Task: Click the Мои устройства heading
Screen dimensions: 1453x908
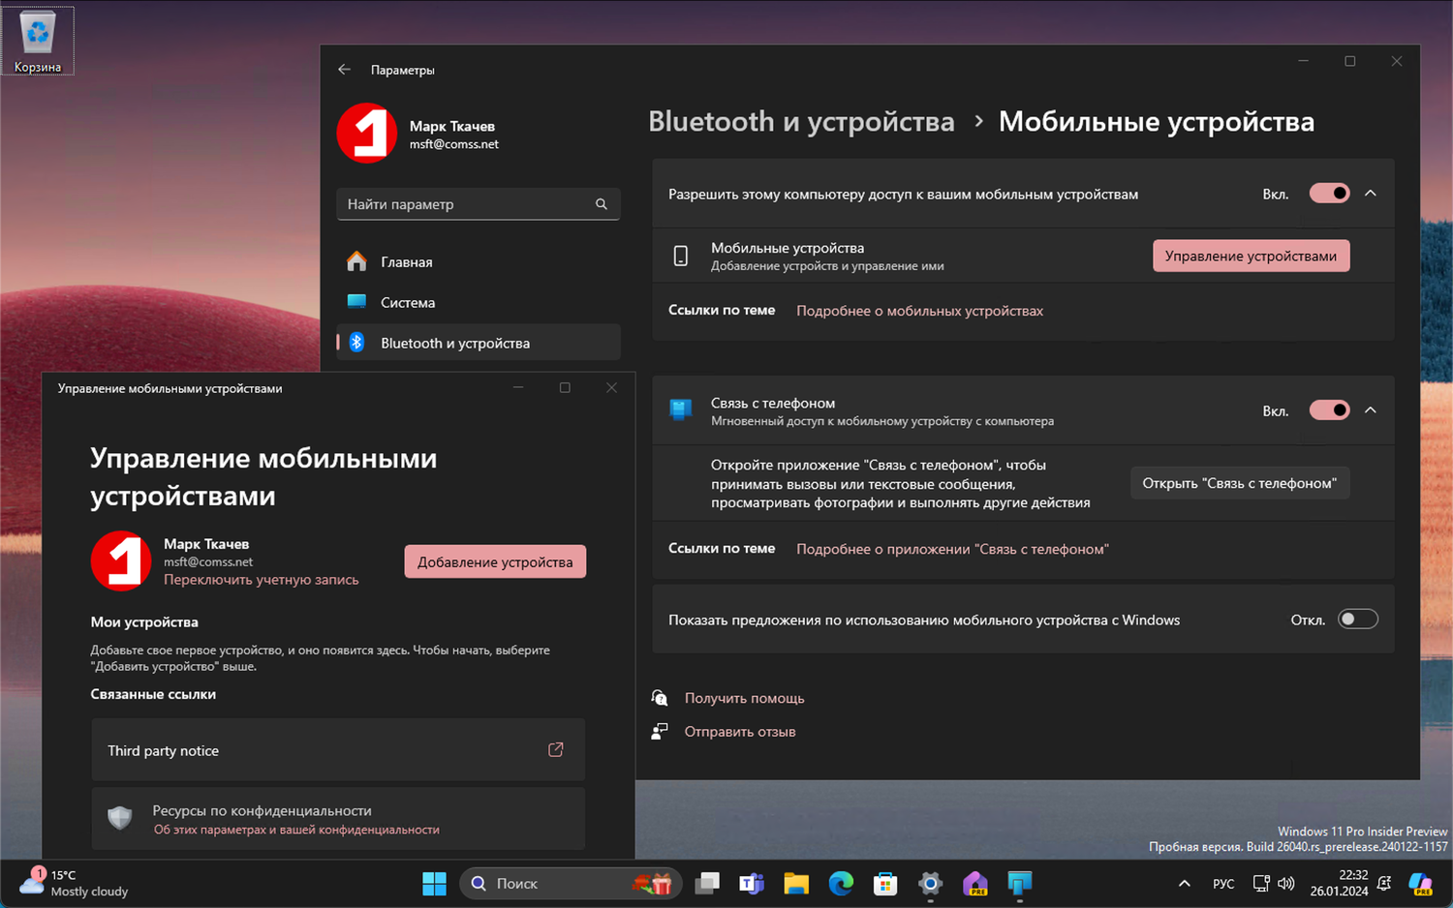Action: coord(144,622)
